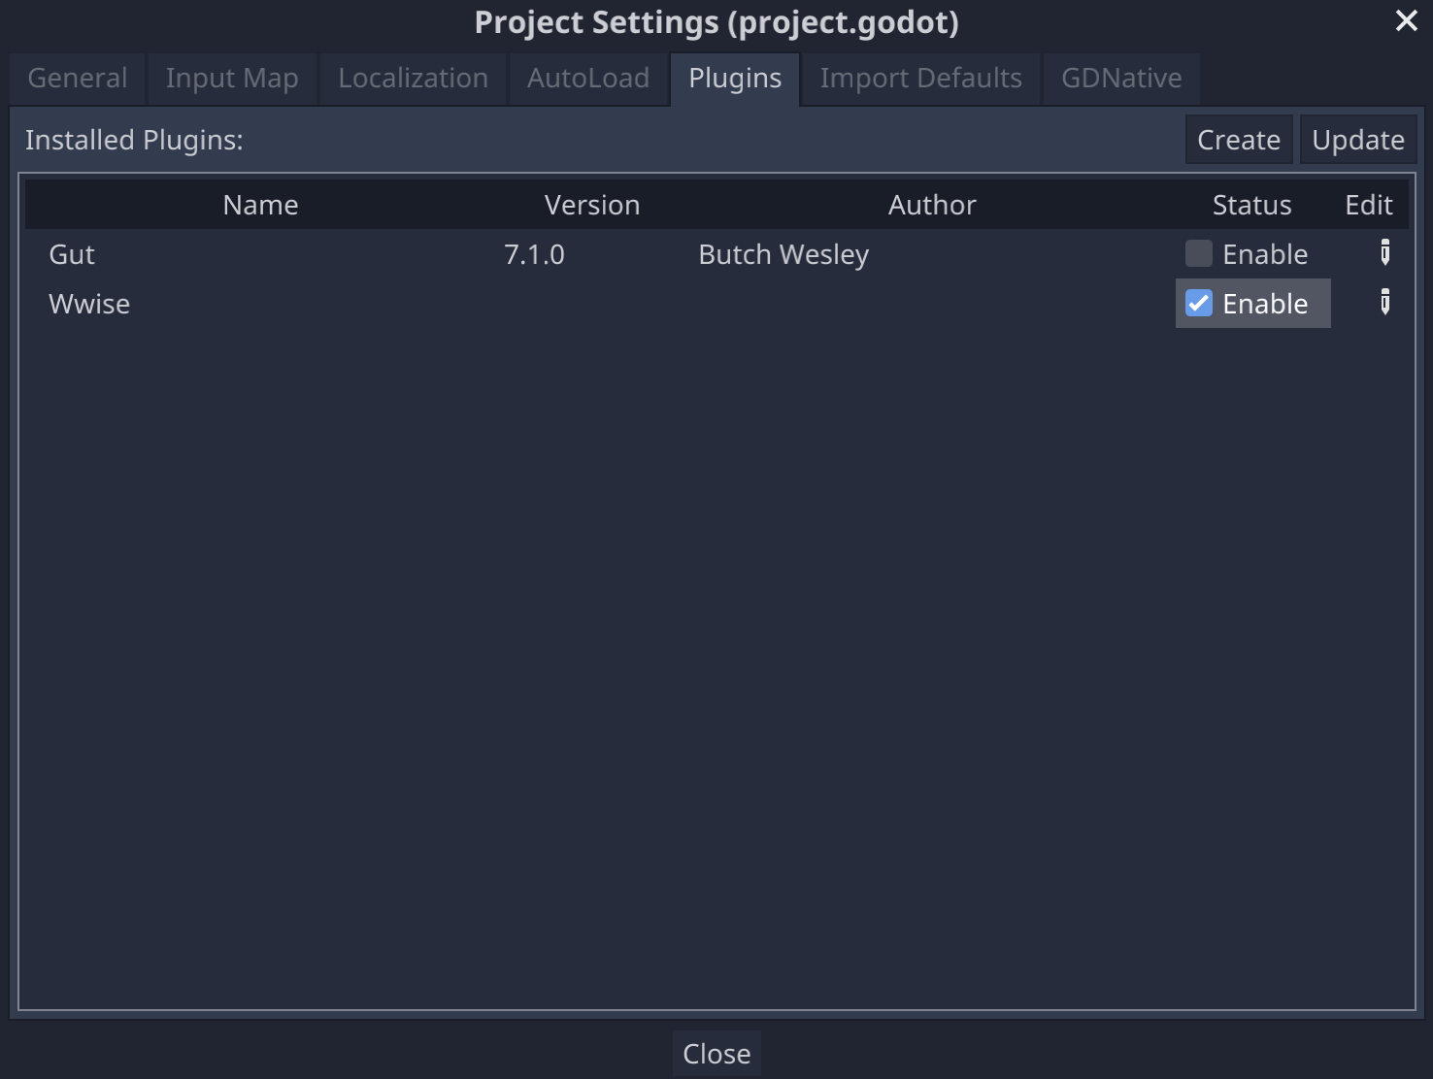Open the Input Map tab

232,79
